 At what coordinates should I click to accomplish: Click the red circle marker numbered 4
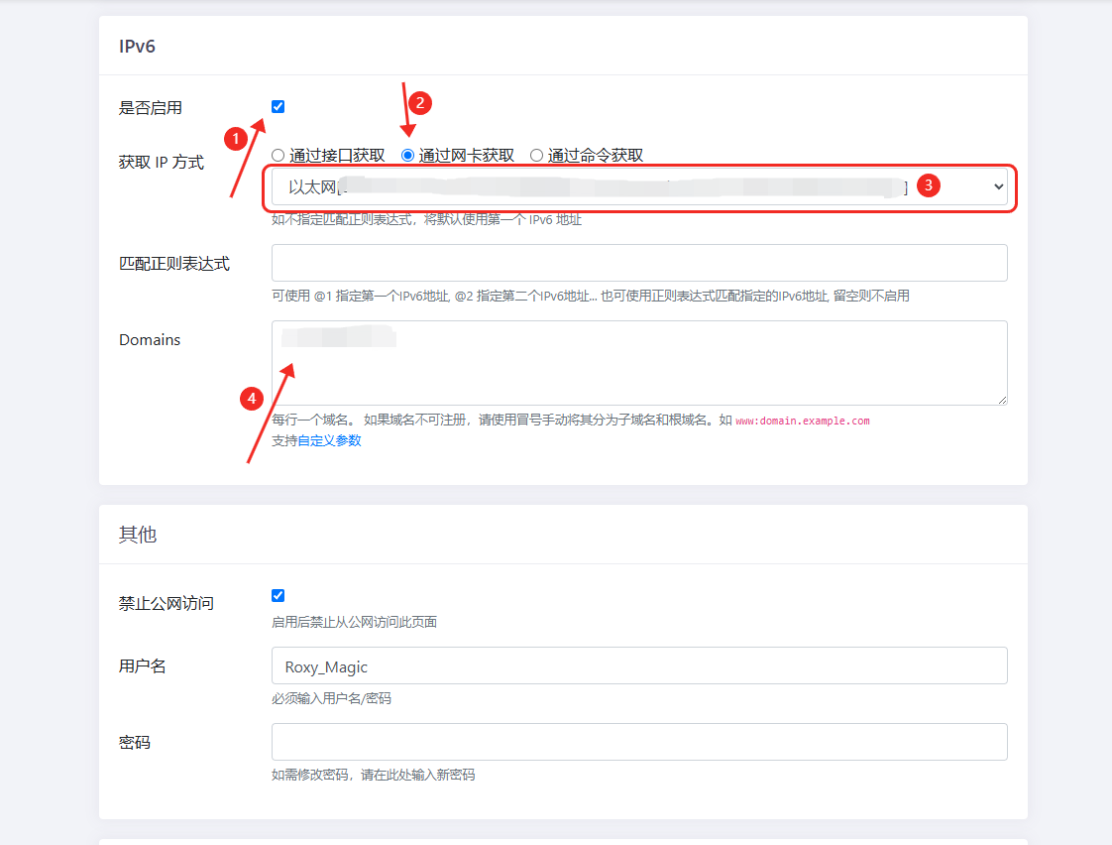point(252,398)
